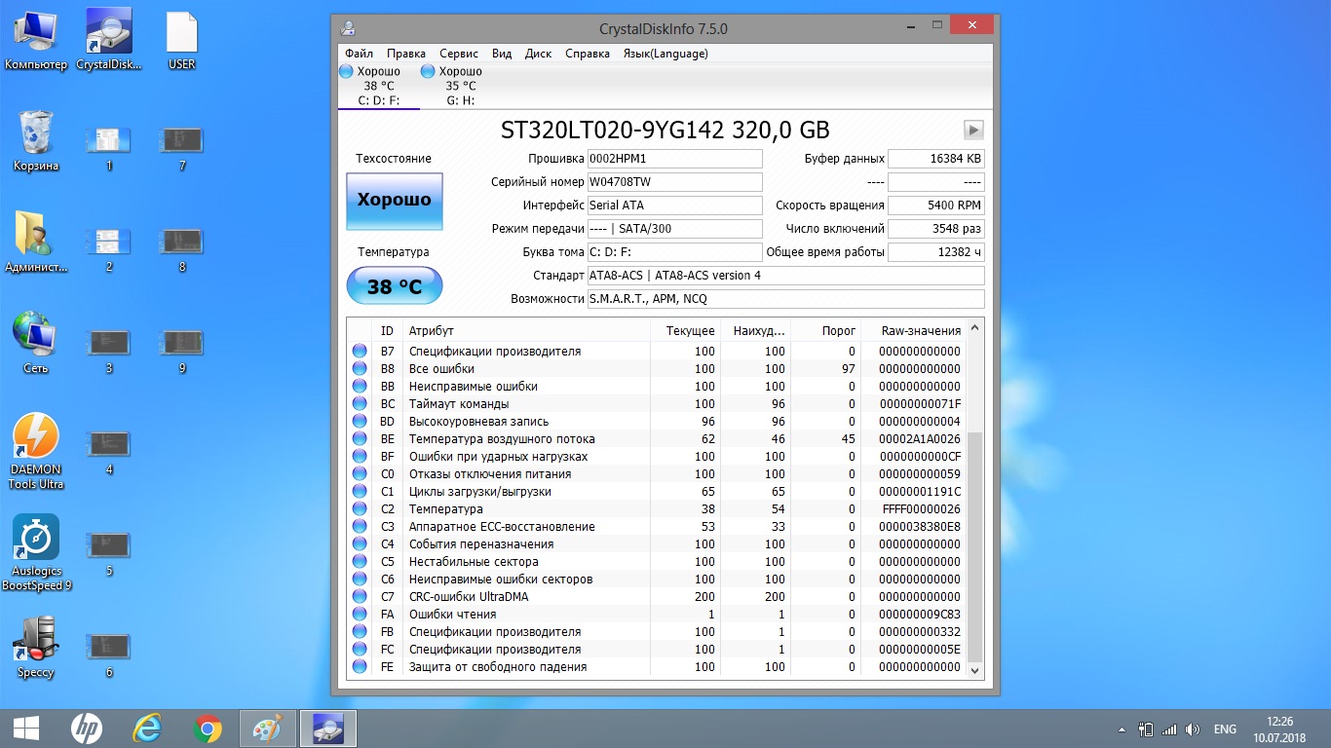Click the status circle of Температура row
Viewport: 1331px width, 748px height.
coord(360,509)
